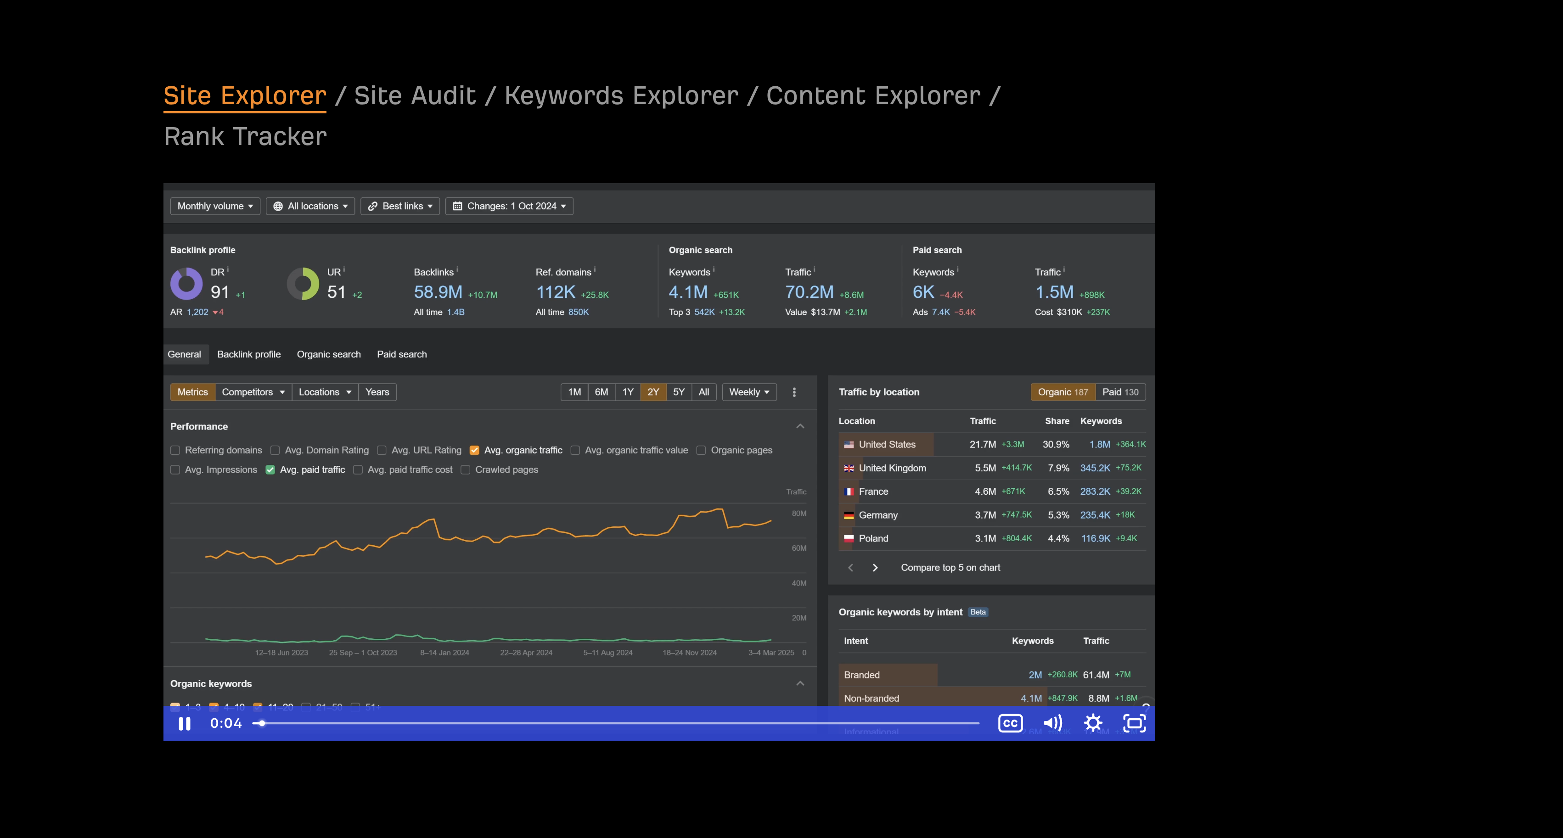Switch to the General tab

(185, 354)
